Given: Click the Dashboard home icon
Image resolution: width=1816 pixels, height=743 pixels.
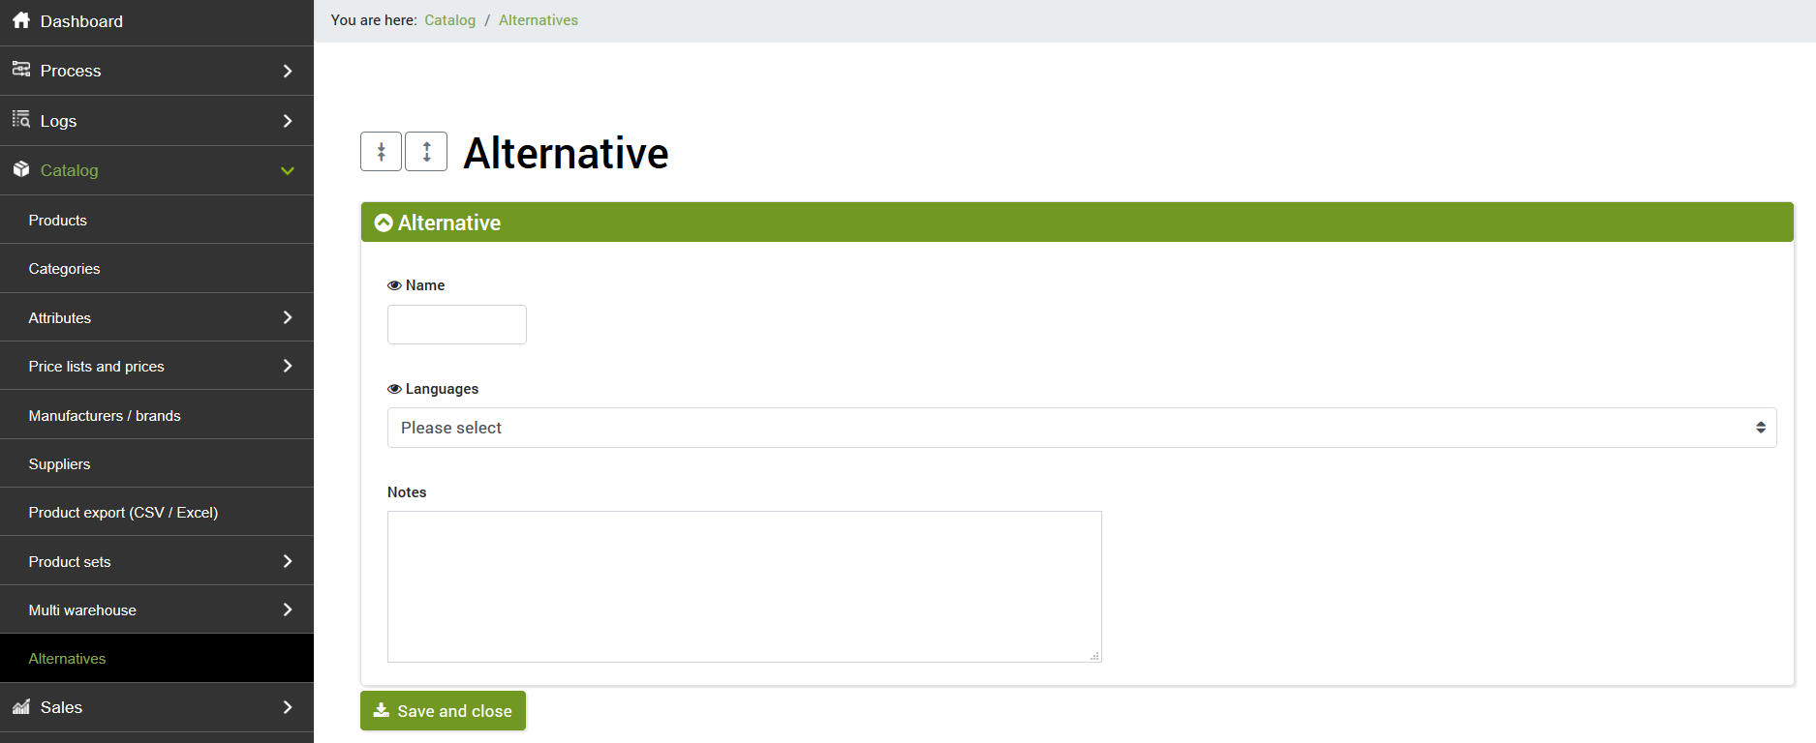Looking at the screenshot, I should [x=20, y=20].
